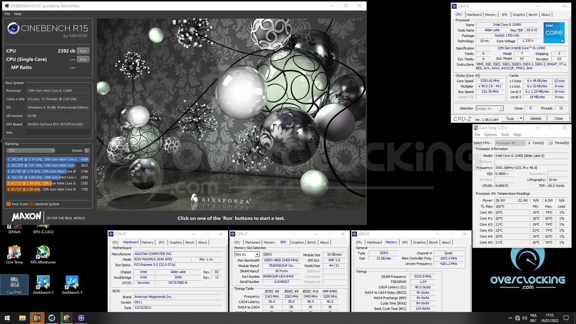Select ranking entry 3 with score 3186
The width and height of the screenshot is (576, 324).
[x=48, y=171]
